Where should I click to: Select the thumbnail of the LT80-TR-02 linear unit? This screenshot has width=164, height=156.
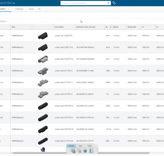[x=43, y=106]
